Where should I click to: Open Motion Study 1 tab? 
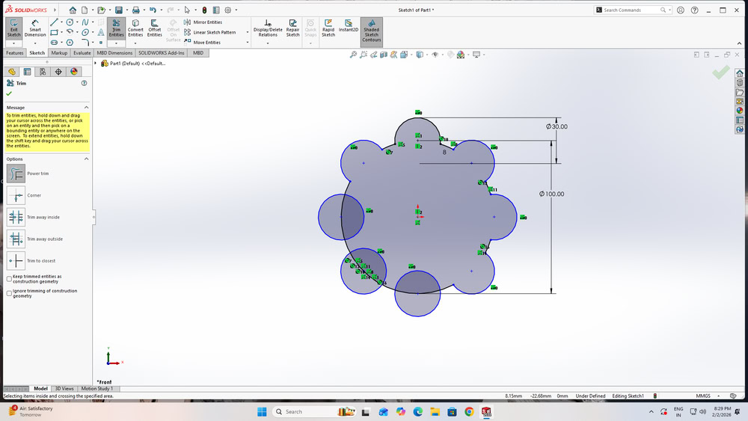[96, 389]
